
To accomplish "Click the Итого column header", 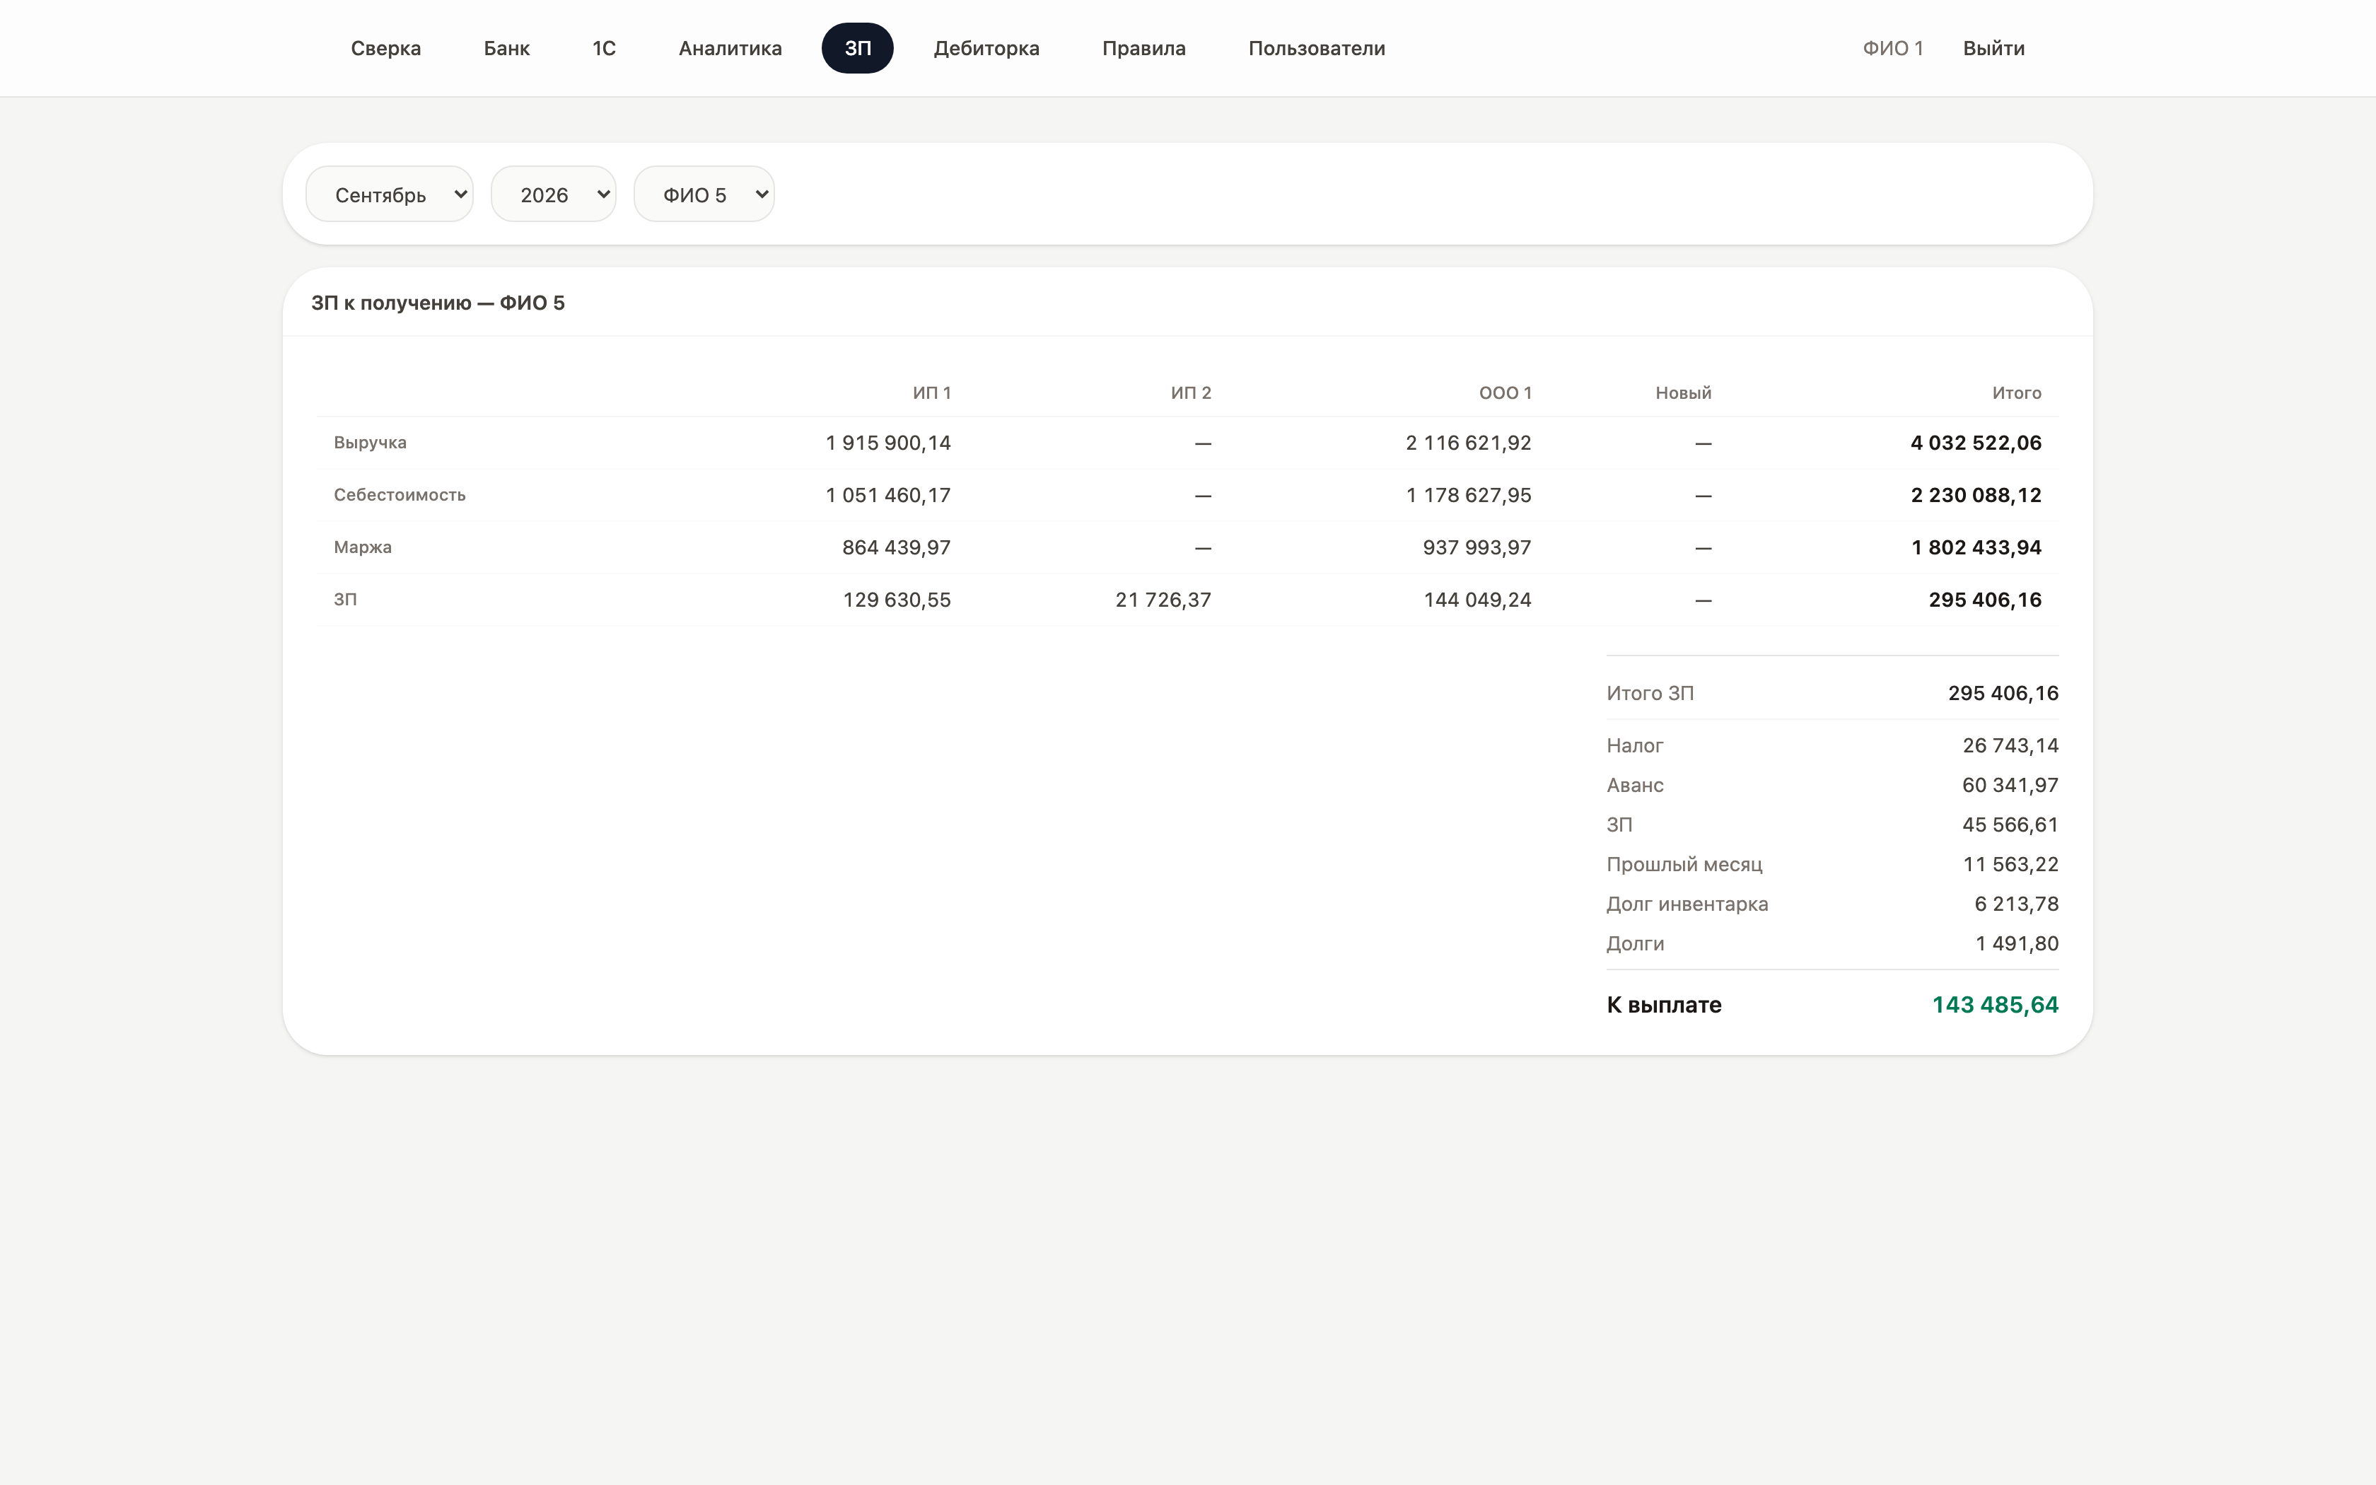I will click(x=2017, y=393).
